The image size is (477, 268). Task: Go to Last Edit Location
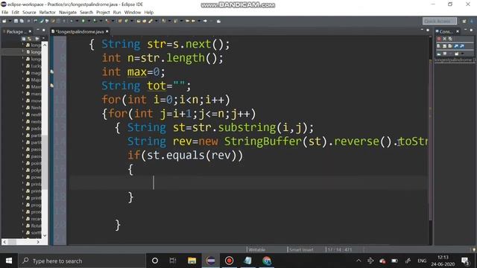[x=187, y=21]
